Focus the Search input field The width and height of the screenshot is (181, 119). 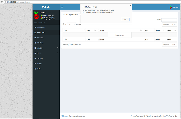click(169, 20)
